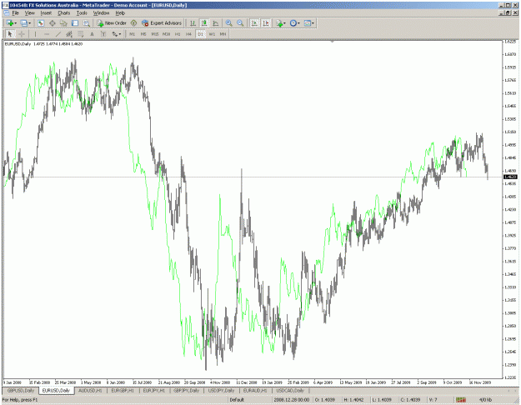Click the Arrows drawing tool icon
This screenshot has width=521, height=405.
coord(115,34)
